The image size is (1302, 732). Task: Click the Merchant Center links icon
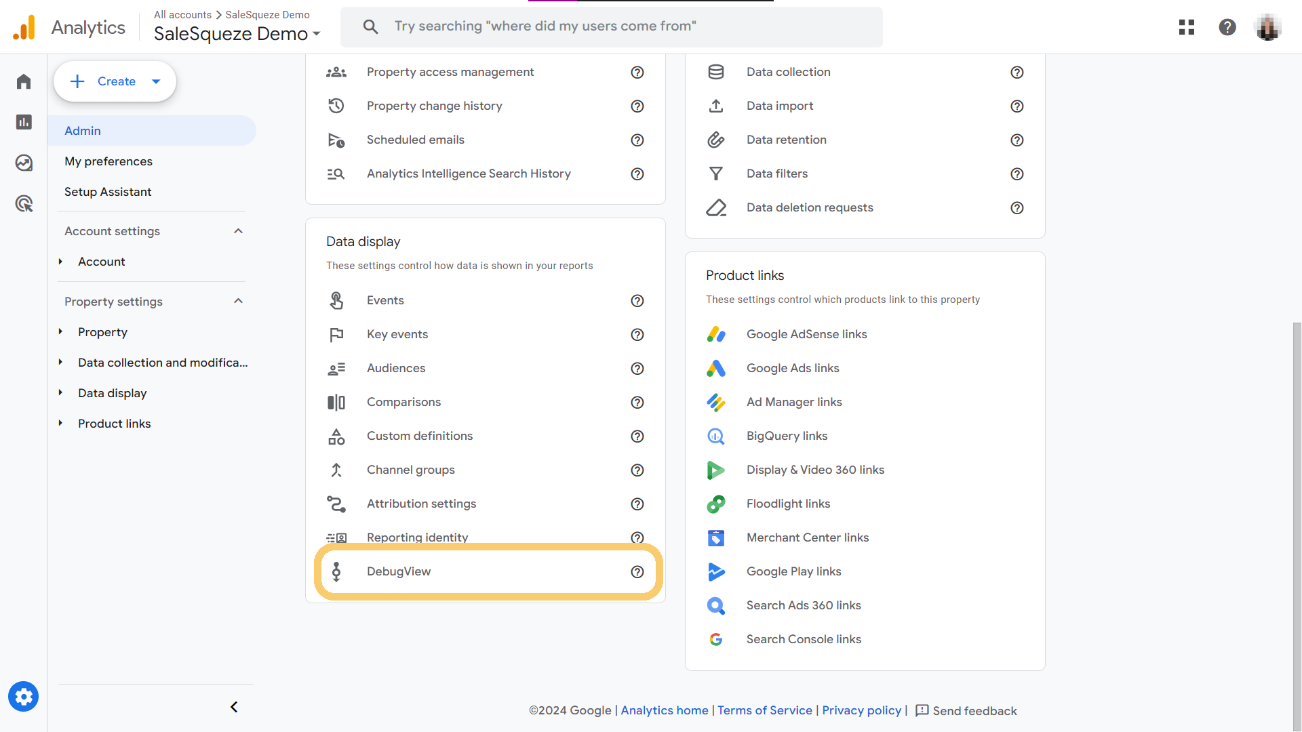pos(716,537)
